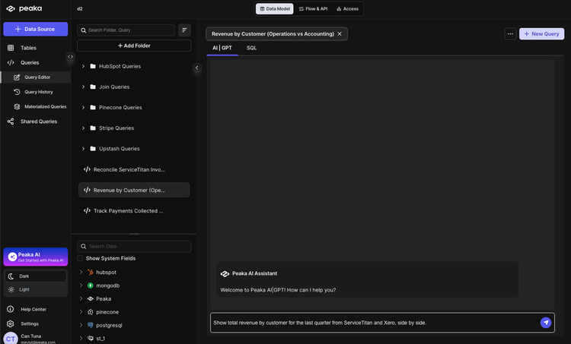Image resolution: width=571 pixels, height=344 pixels.
Task: Open the Peaka AI get started banner
Action: [35, 257]
